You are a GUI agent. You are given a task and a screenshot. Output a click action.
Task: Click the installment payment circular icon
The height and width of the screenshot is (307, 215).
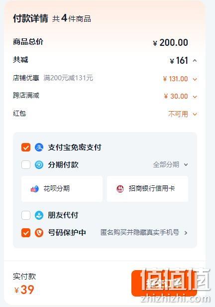[39, 164]
